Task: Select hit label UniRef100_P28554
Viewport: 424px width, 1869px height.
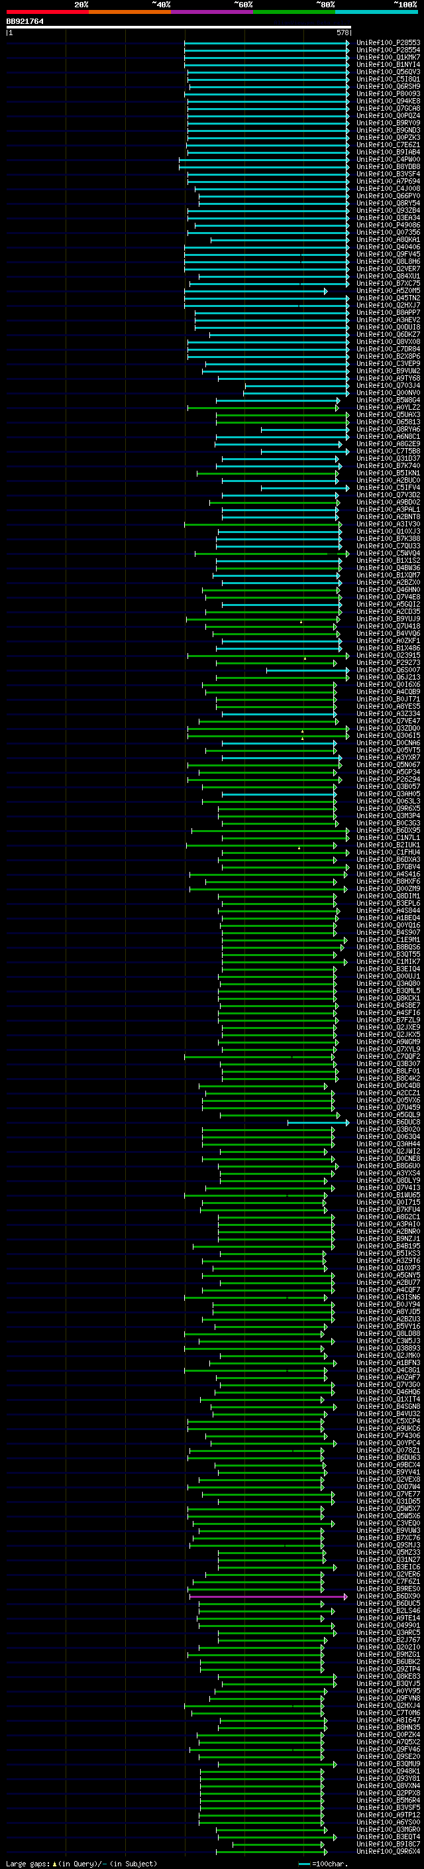Action: (x=388, y=50)
